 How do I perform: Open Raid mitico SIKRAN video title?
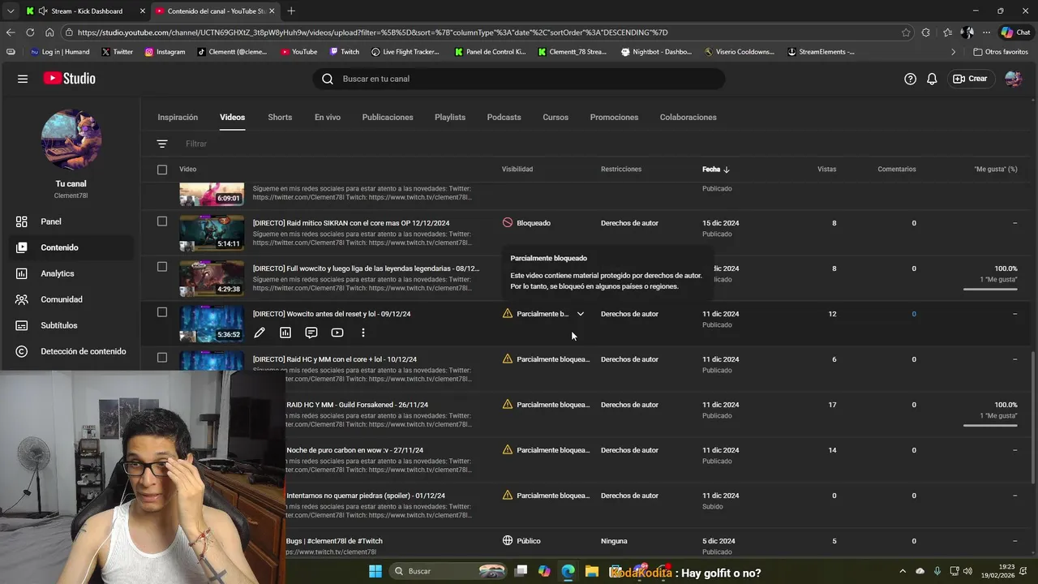pos(351,223)
